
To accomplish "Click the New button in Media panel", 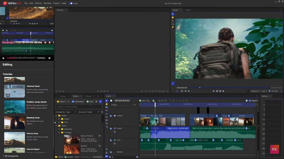I will click(90, 102).
